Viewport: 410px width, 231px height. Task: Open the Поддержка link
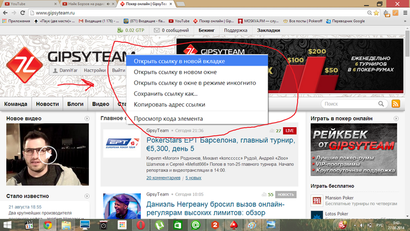click(x=235, y=30)
